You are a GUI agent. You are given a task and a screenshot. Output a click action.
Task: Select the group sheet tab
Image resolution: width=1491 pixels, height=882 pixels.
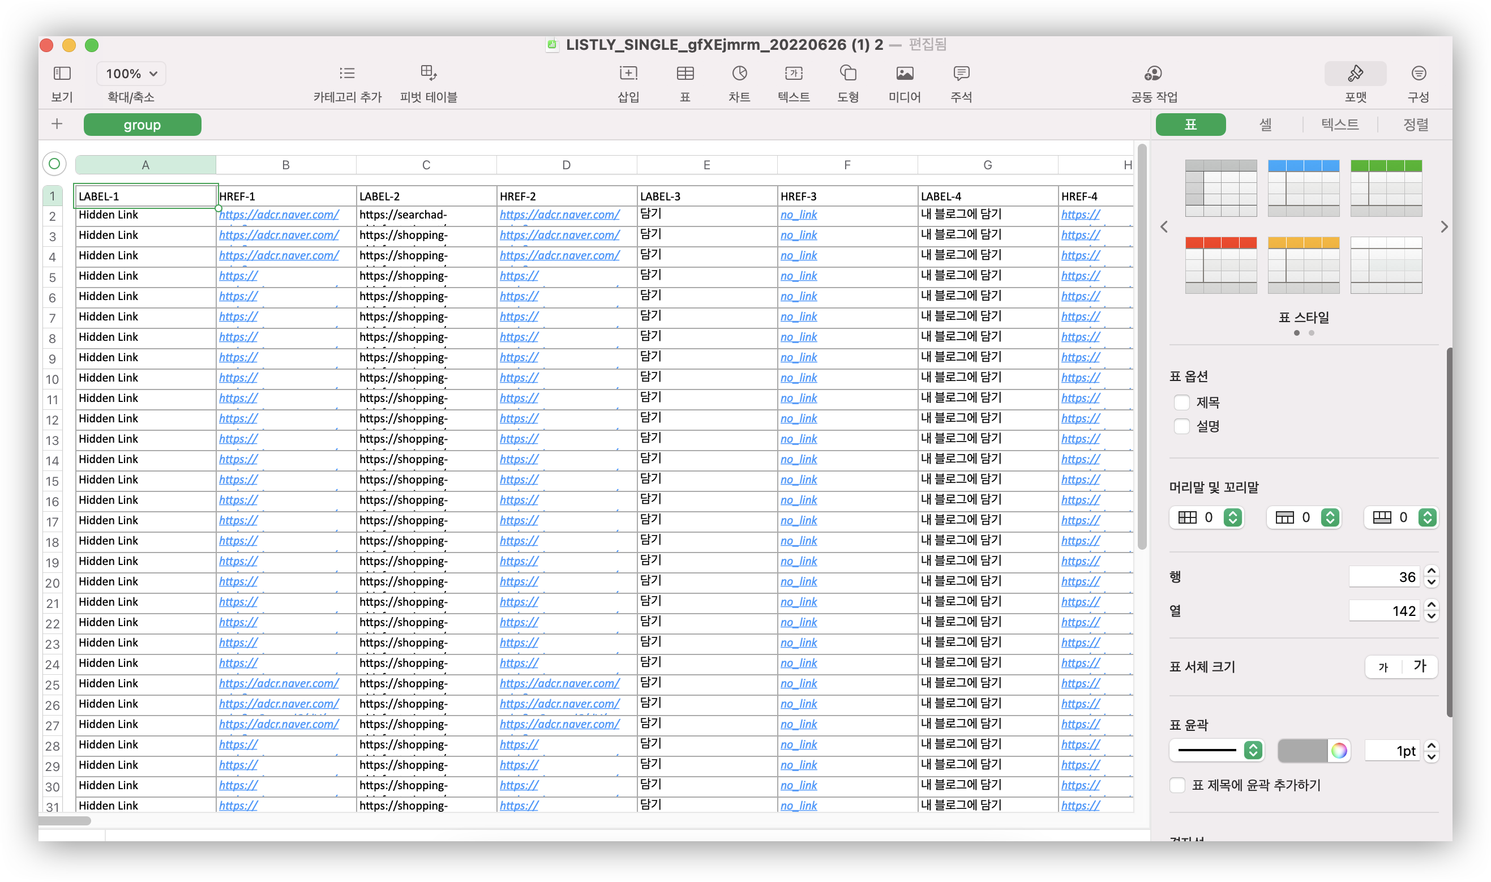point(142,125)
